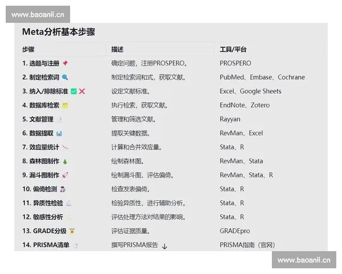
Task: Click the page emoji beside 文献管理
Action: 59,119
